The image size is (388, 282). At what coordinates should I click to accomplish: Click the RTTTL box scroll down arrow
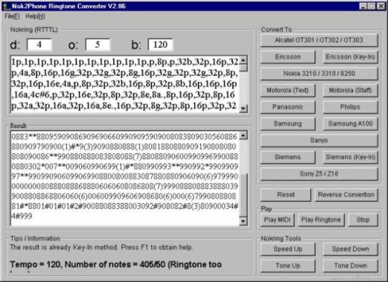point(243,109)
